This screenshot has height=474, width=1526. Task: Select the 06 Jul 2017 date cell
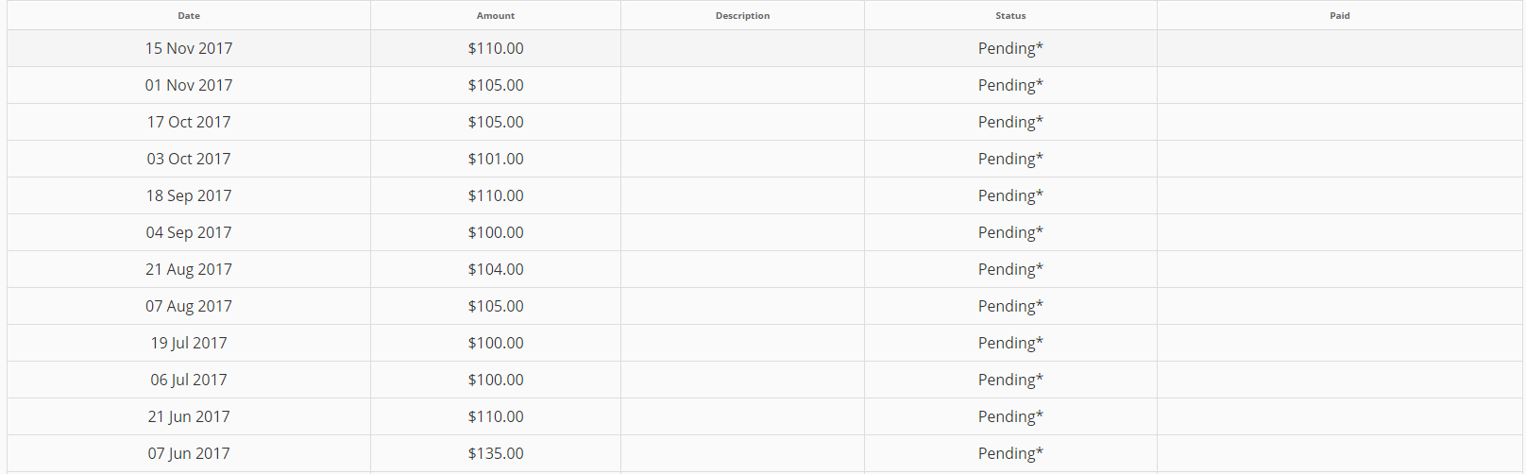[189, 380]
